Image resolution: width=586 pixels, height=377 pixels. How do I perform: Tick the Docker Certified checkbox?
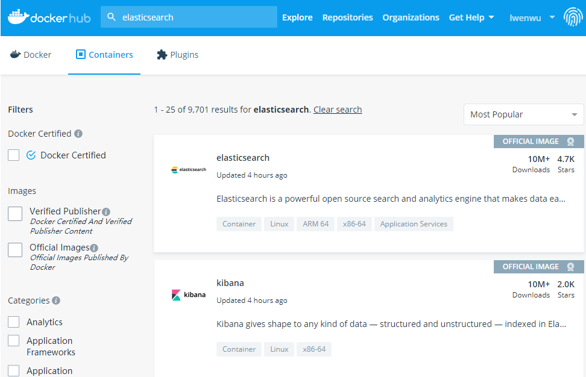tap(14, 155)
